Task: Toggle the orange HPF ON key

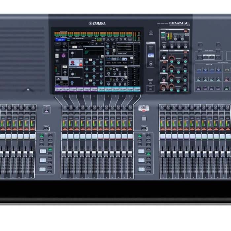Action: pos(165,62)
